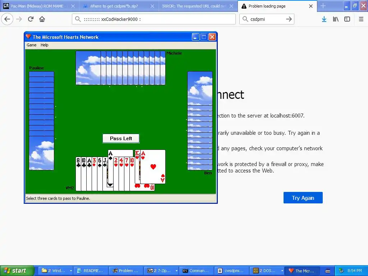Click the search magnifier in the csdpmi box

(x=245, y=19)
